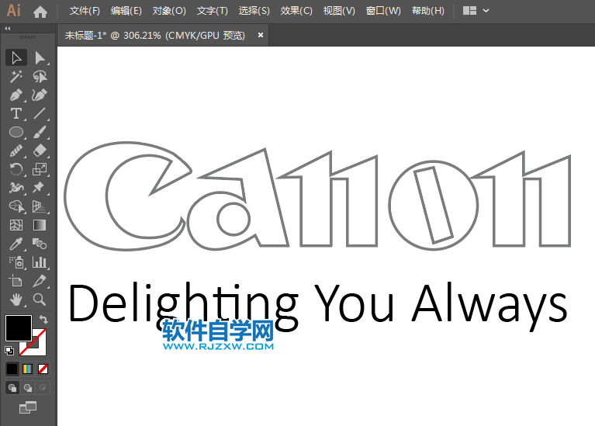This screenshot has height=426, width=595.
Task: Click the Illustrator Ai logo
Action: (14, 11)
